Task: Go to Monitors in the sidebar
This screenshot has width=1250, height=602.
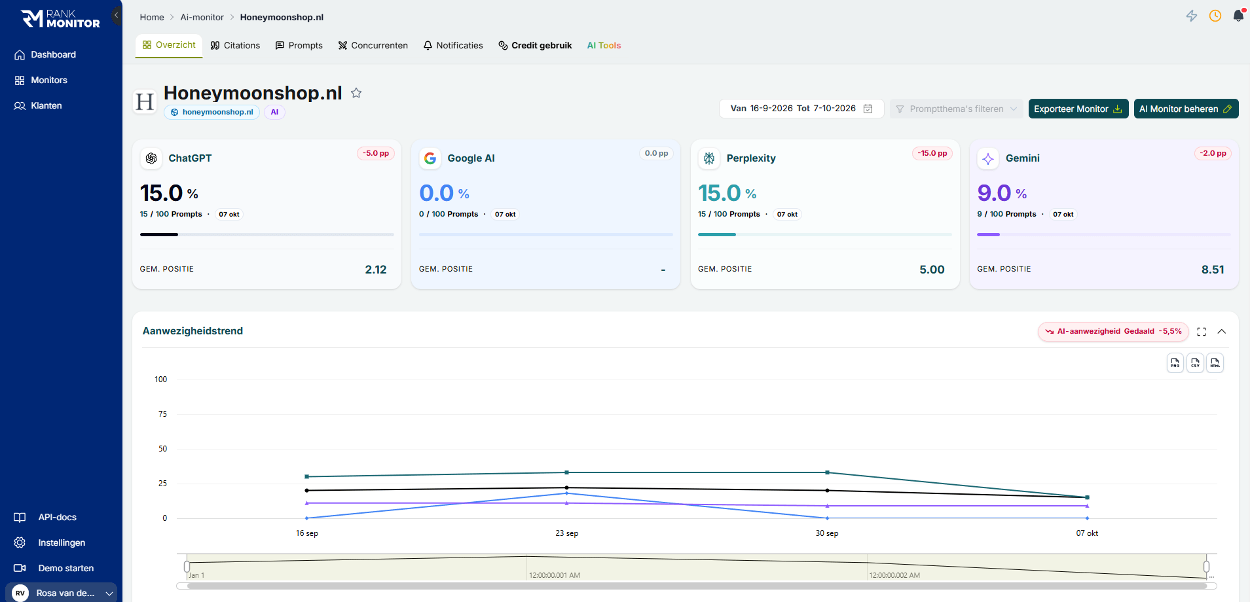Action: coord(41,80)
